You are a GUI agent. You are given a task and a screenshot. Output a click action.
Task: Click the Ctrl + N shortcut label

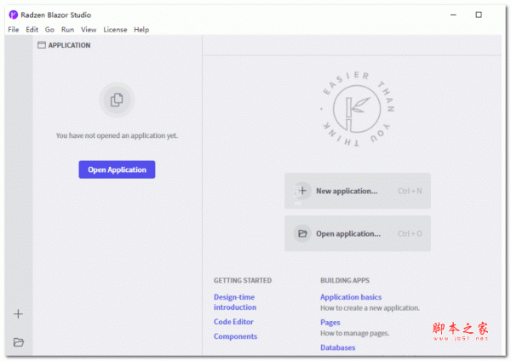point(410,191)
